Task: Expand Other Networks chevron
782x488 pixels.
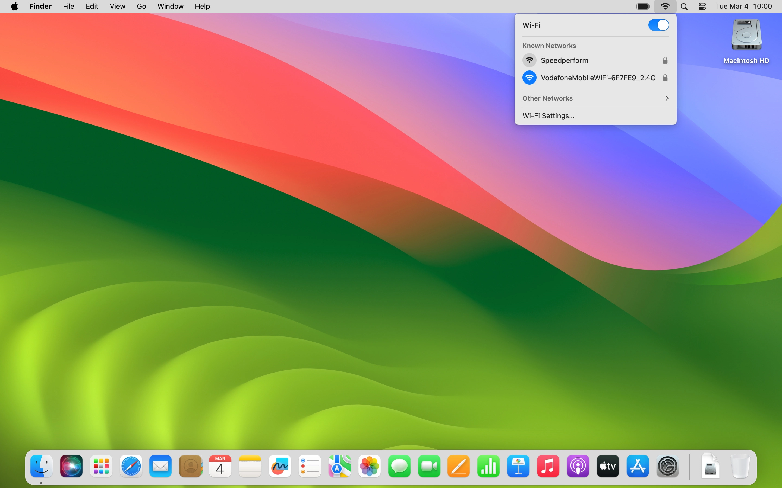Action: (667, 98)
